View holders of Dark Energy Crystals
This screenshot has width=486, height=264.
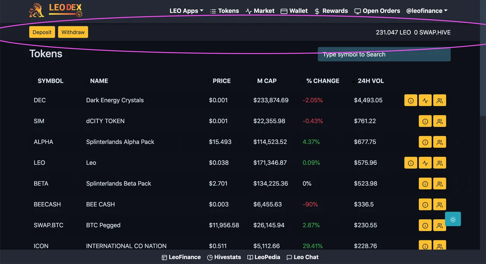(x=440, y=100)
